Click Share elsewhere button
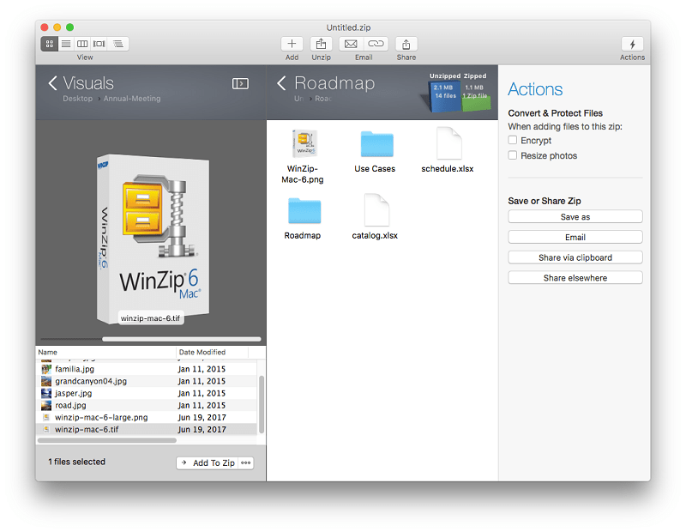The height and width of the screenshot is (532, 686). click(575, 278)
